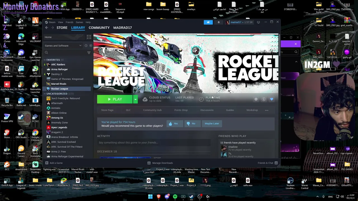This screenshot has width=358, height=201.
Task: Open the Steam notifications bell
Action: coord(219,22)
